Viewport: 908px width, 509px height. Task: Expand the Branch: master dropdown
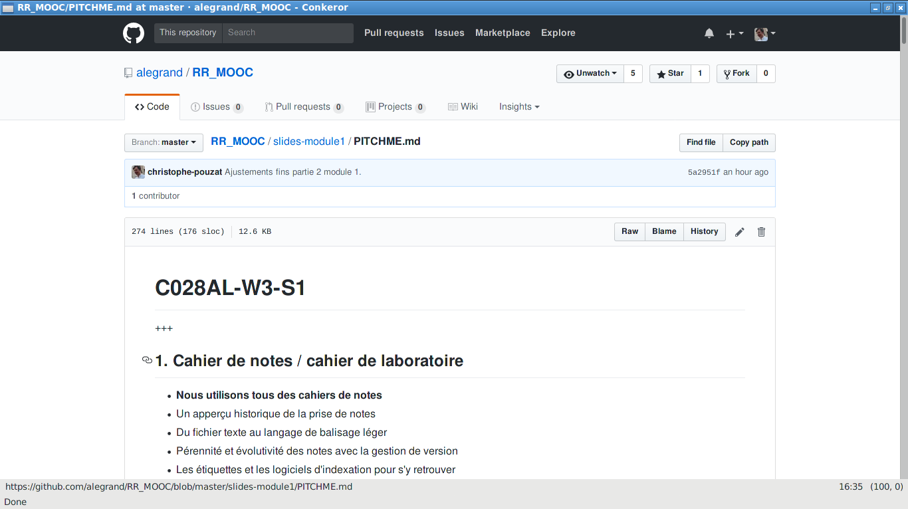[164, 142]
